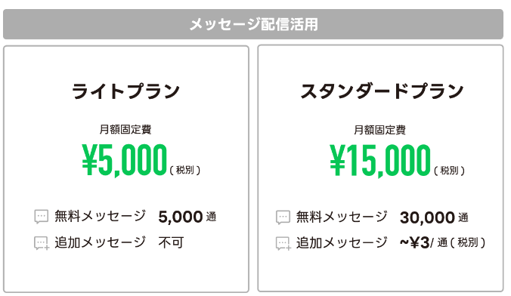The image size is (511, 296).
Task: Click the ライトプラン free message speech-bubble icon
Action: (x=42, y=217)
